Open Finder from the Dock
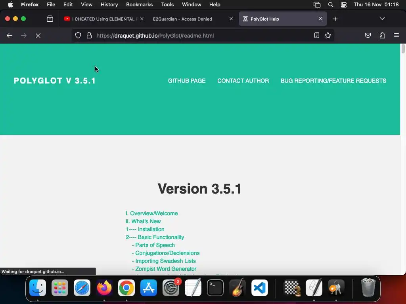 pyautogui.click(x=38, y=288)
